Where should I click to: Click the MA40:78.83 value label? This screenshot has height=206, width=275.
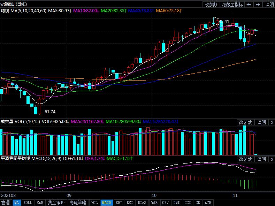(141, 11)
